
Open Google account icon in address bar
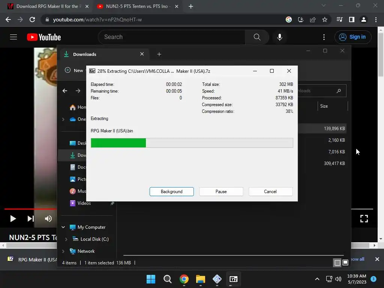pos(289,19)
